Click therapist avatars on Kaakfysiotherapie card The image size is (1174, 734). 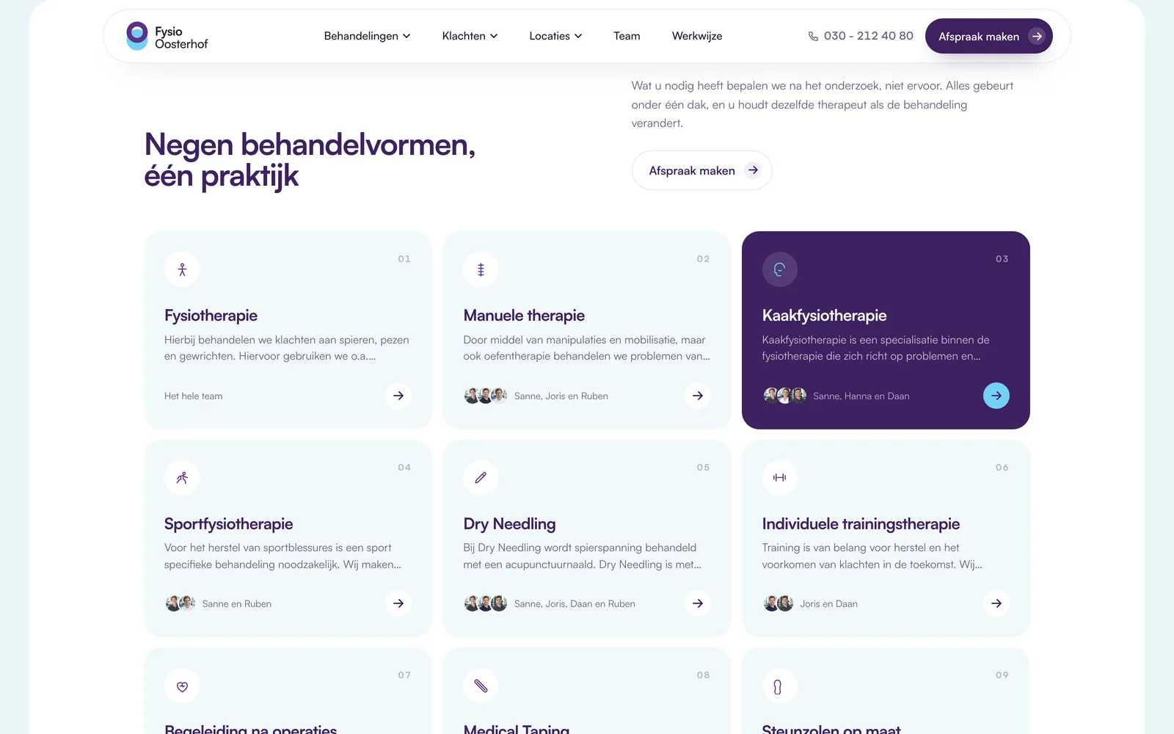click(x=784, y=396)
